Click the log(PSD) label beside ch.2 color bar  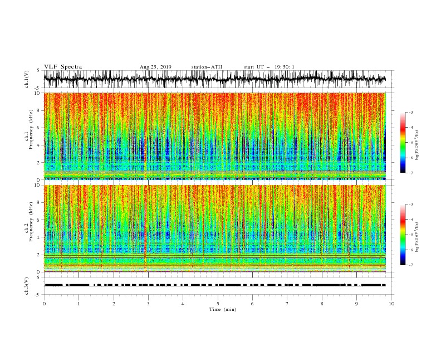point(417,237)
